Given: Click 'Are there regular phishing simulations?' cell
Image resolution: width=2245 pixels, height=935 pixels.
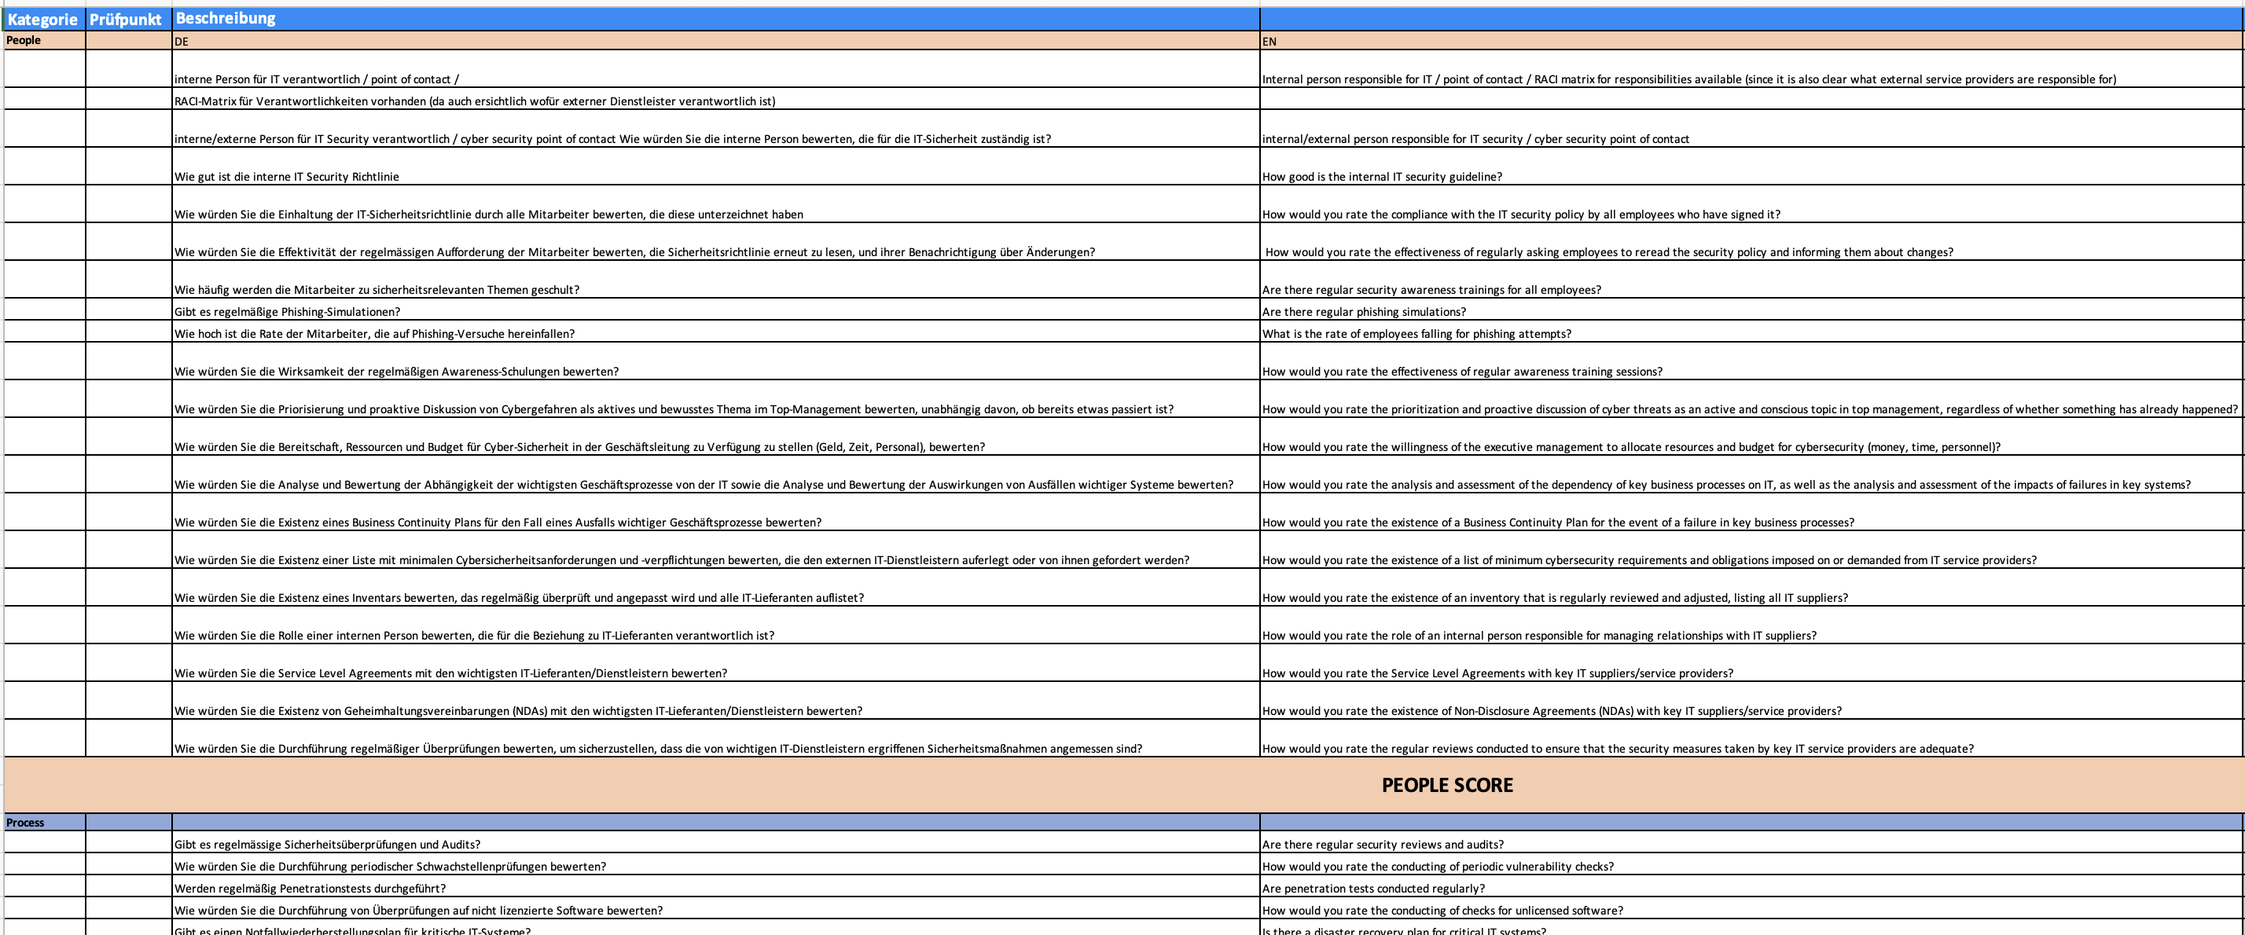Looking at the screenshot, I should [1364, 312].
